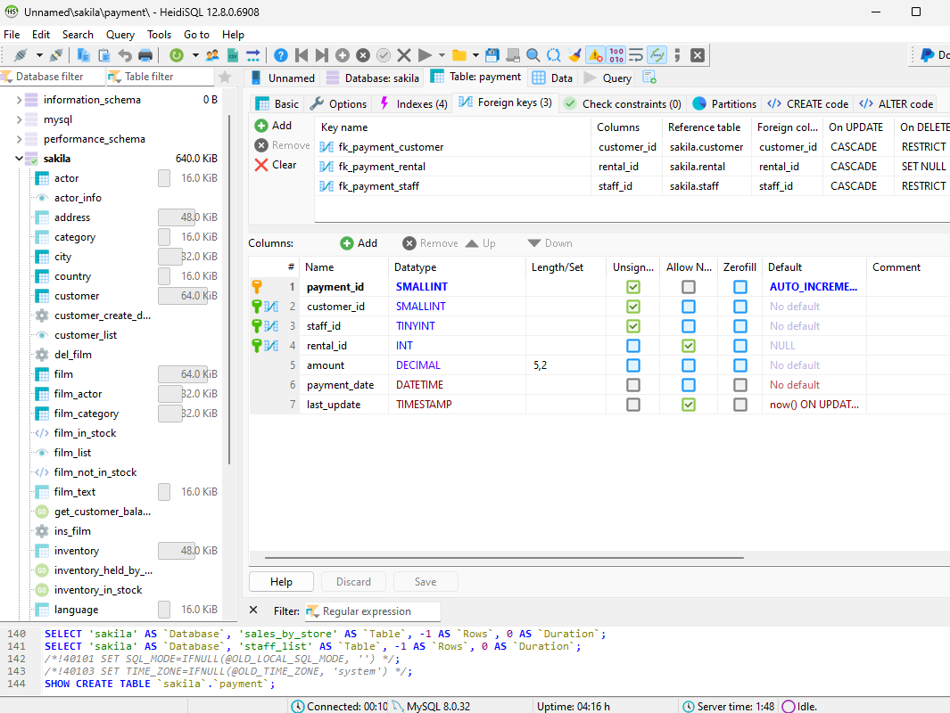Toggle Unsigned checkbox for customer_id

click(633, 307)
